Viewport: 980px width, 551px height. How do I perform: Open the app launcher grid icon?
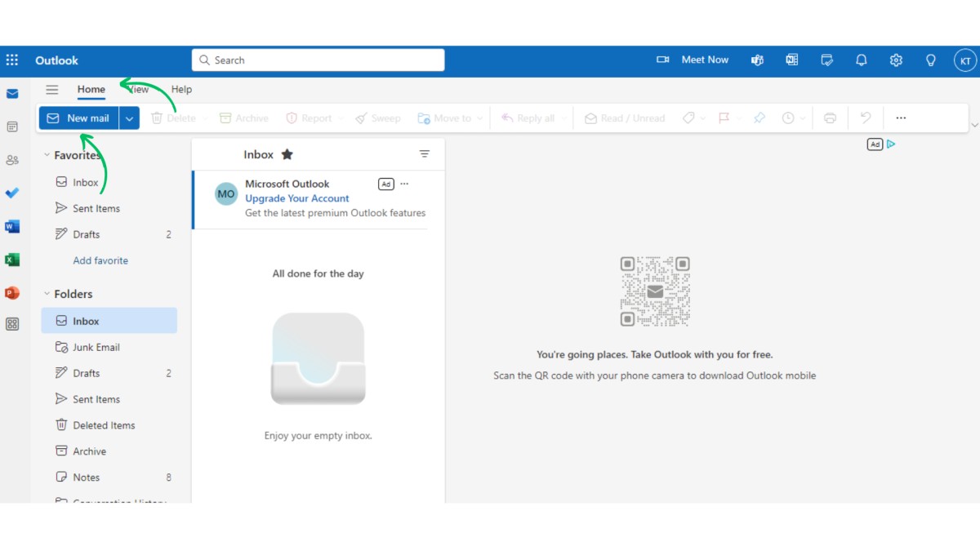[12, 60]
